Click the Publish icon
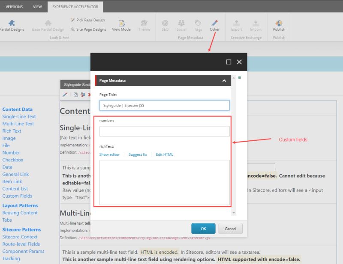 click(x=278, y=24)
